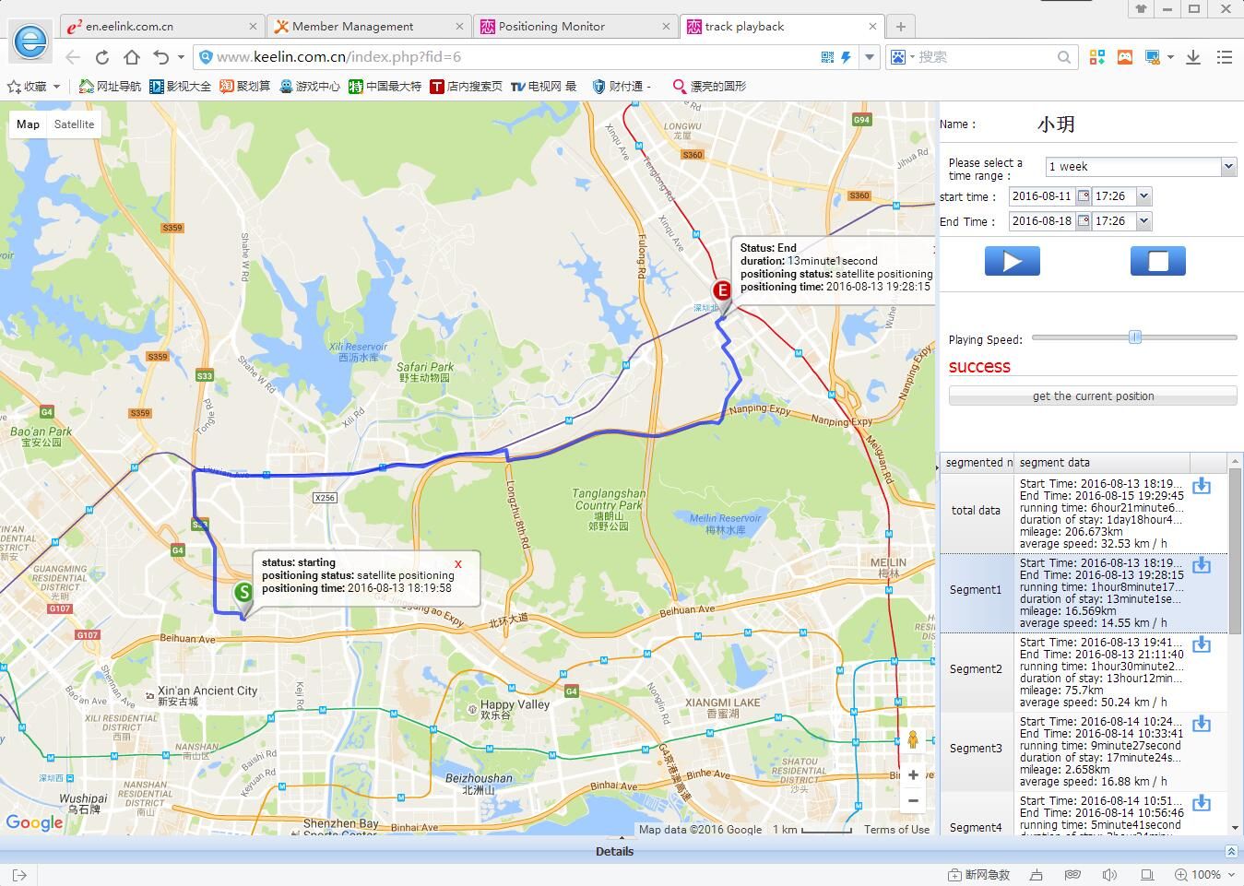Viewport: 1244px width, 886px height.
Task: Click the undo closed-tab arrow
Action: [161, 57]
